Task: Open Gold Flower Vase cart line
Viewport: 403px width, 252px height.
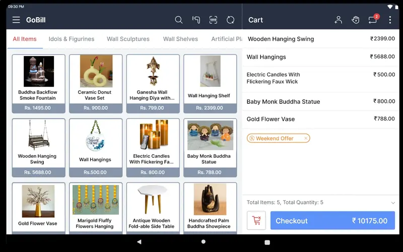Action: tap(321, 119)
